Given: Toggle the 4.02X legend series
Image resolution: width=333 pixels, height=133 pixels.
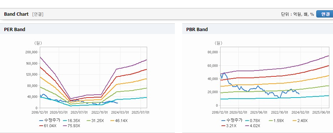Looking at the screenshot, I should click(253, 126).
